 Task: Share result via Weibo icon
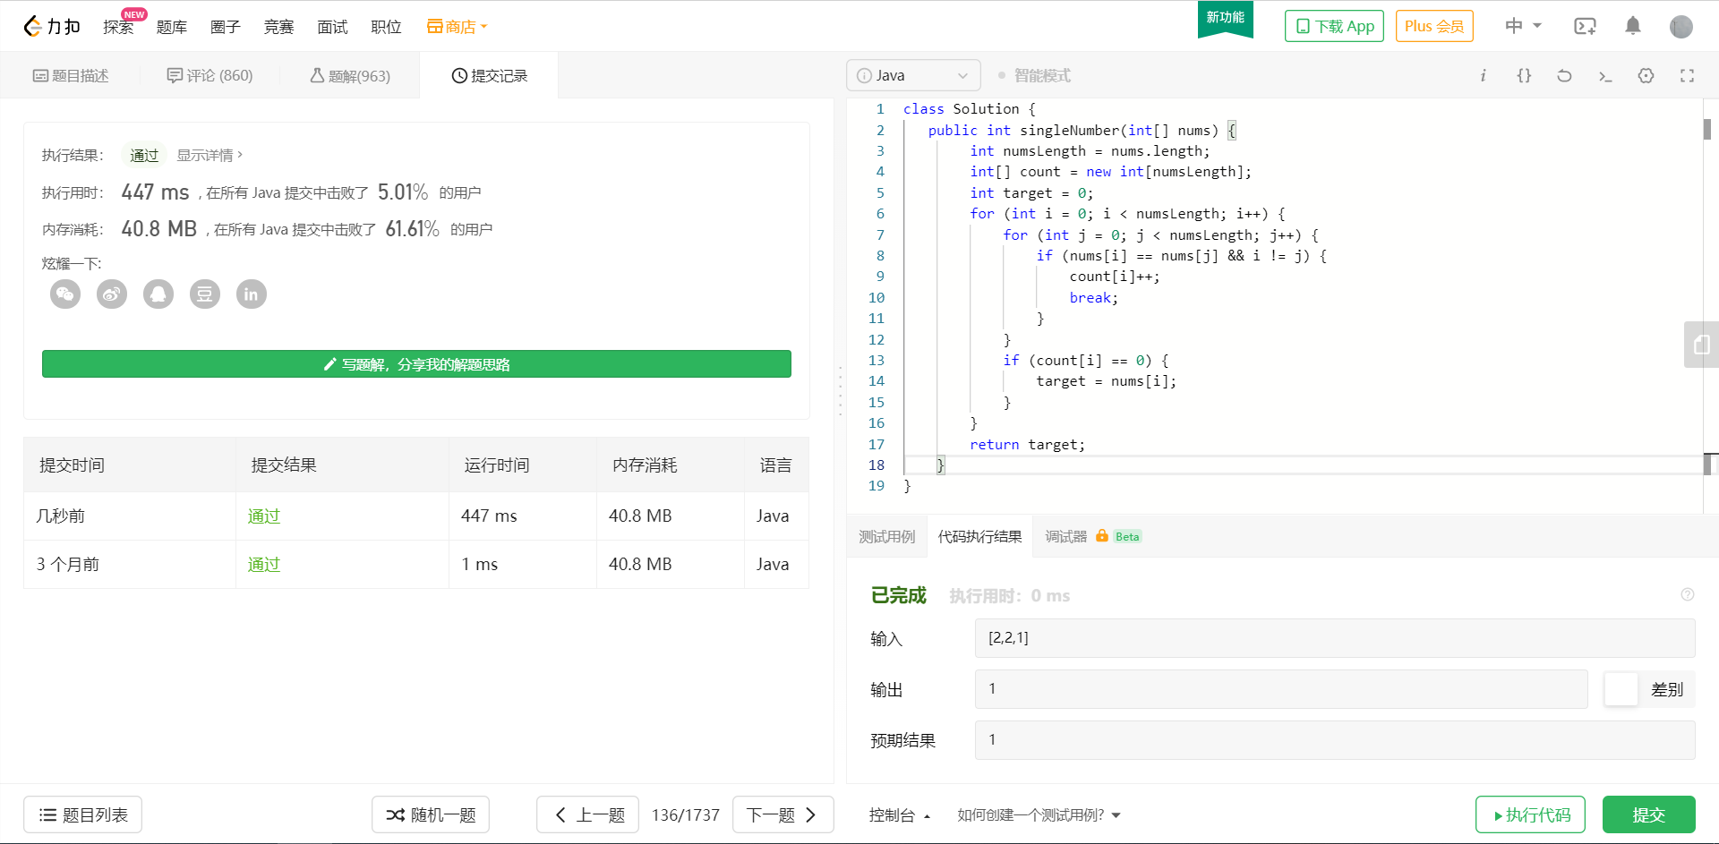(x=112, y=294)
